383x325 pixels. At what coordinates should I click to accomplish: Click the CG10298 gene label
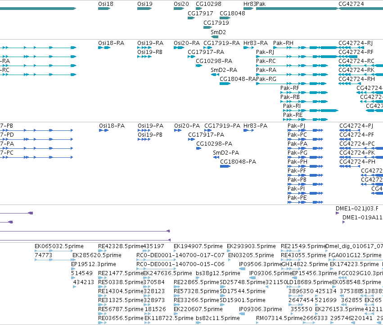208,4
